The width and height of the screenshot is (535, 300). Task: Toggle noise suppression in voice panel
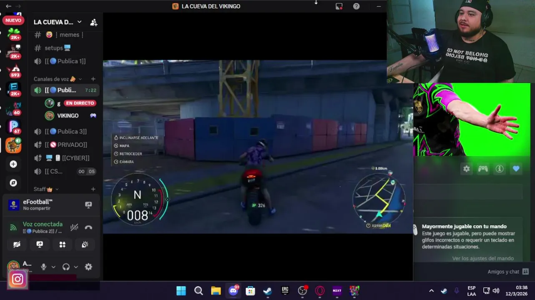(74, 227)
